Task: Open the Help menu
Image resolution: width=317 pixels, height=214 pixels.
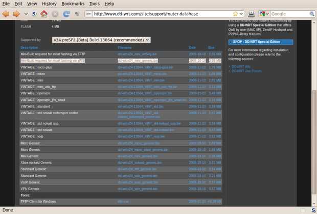Action: coord(109,4)
